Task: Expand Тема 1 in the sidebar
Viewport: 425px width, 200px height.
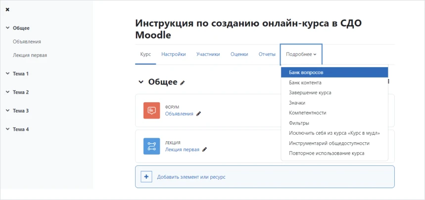Action: pyautogui.click(x=7, y=74)
